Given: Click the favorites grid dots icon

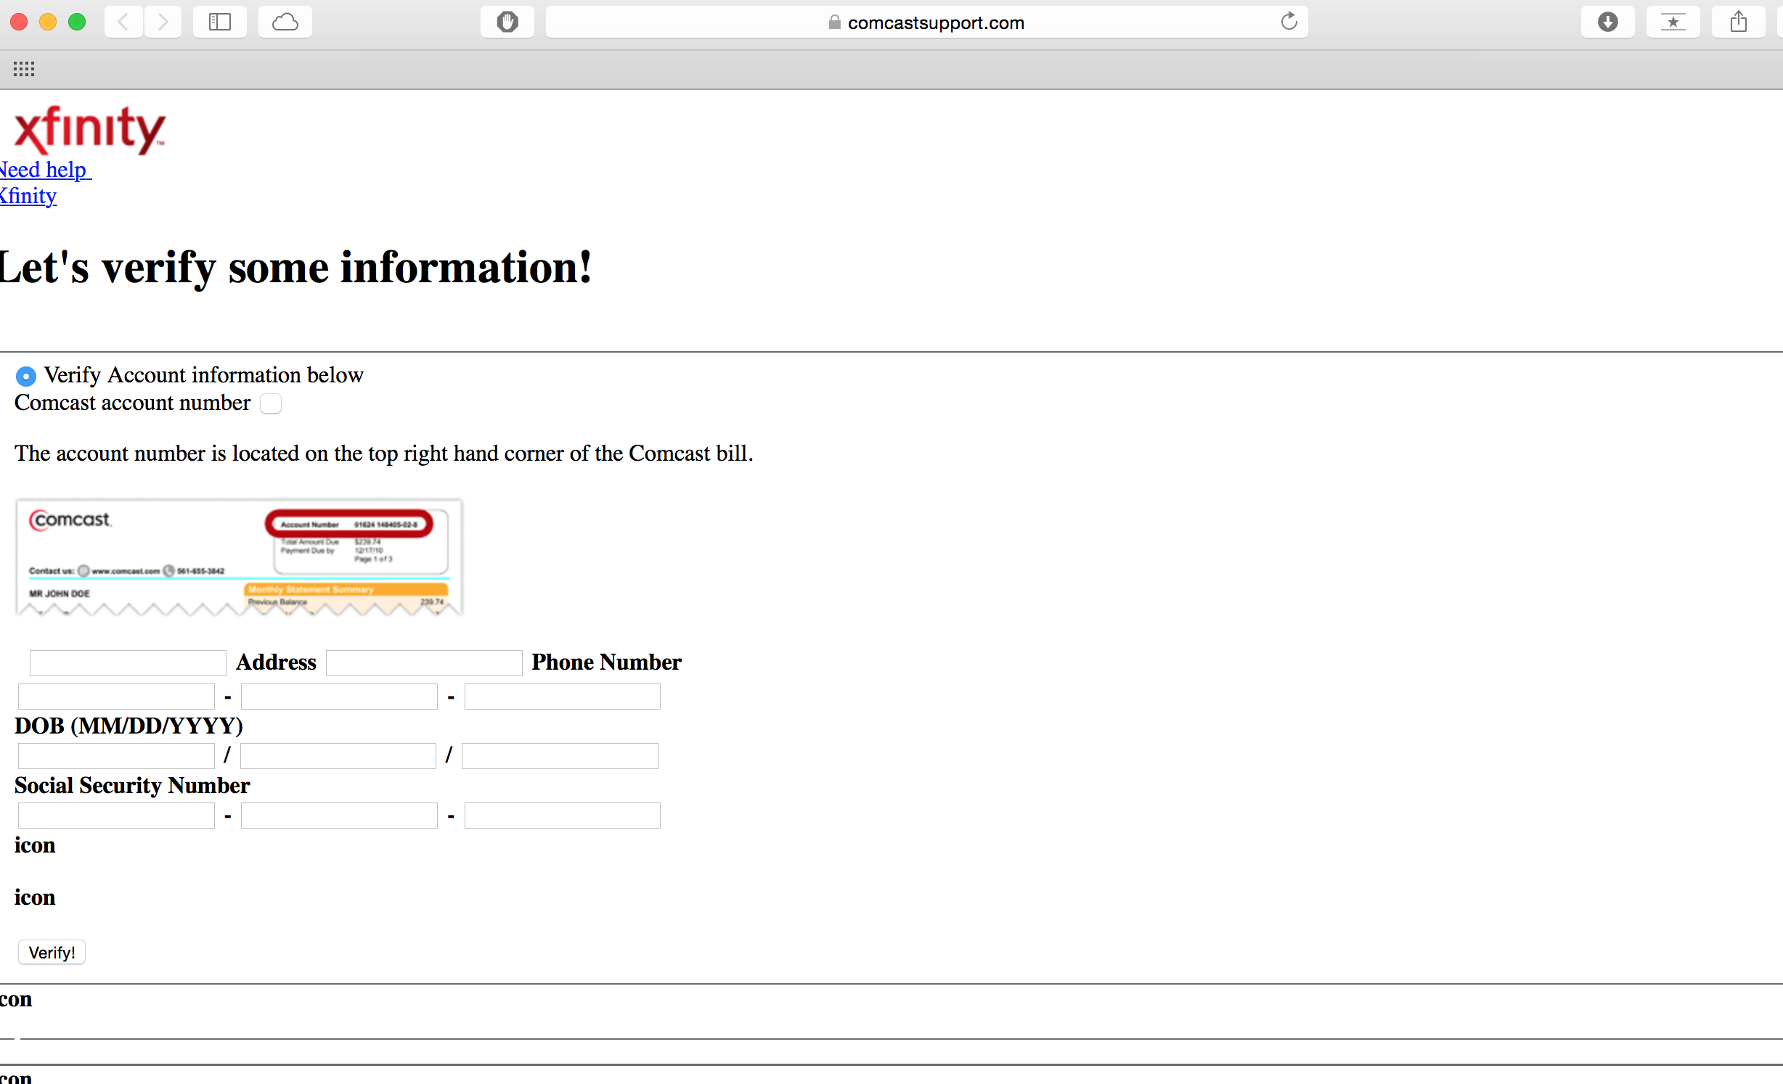Looking at the screenshot, I should 24,69.
